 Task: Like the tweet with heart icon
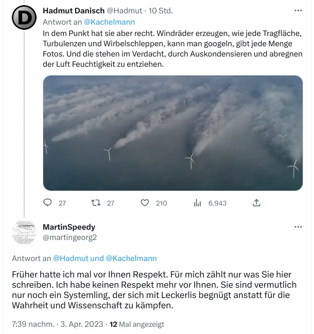pyautogui.click(x=145, y=203)
